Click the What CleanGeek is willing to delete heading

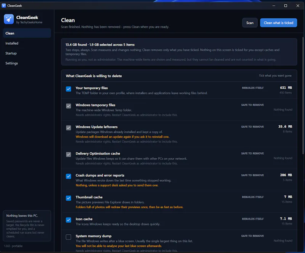(94, 76)
